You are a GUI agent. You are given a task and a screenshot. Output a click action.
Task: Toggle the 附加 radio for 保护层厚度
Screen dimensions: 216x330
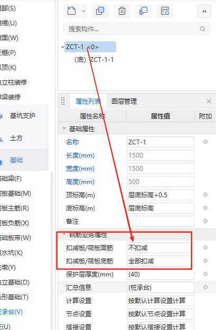(205, 274)
